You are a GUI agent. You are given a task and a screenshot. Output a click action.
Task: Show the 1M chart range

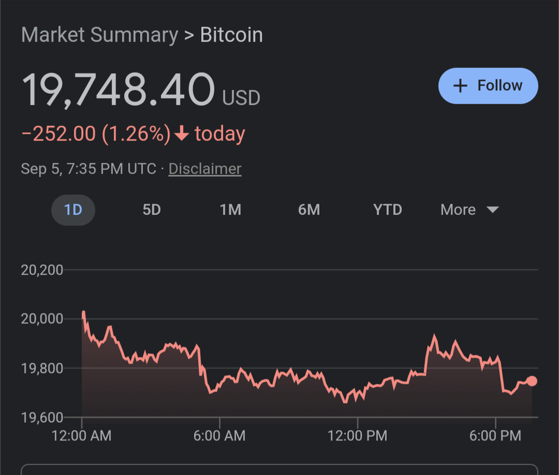click(230, 210)
